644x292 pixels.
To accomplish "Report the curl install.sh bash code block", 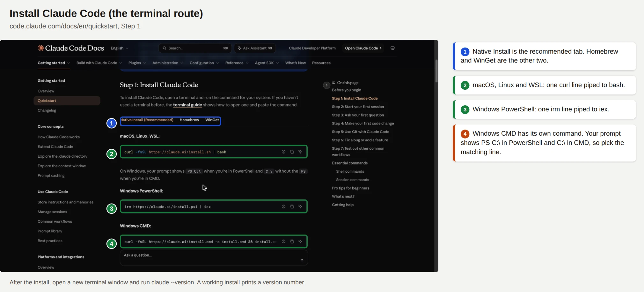I will (x=283, y=152).
